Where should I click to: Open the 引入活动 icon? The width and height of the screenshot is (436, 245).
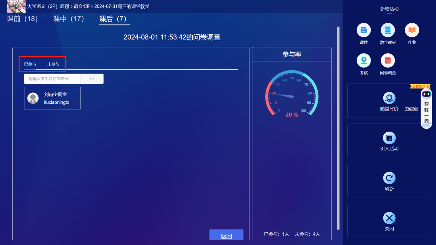pyautogui.click(x=389, y=138)
